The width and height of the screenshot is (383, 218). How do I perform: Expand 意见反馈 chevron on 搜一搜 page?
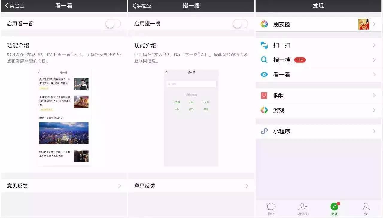pos(247,186)
